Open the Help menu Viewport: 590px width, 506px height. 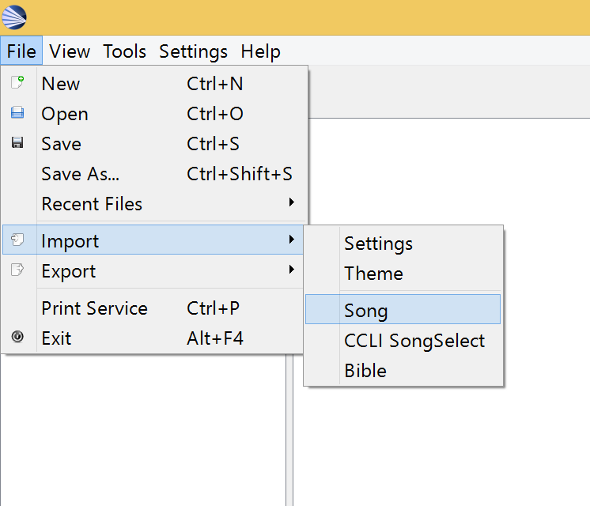(260, 51)
